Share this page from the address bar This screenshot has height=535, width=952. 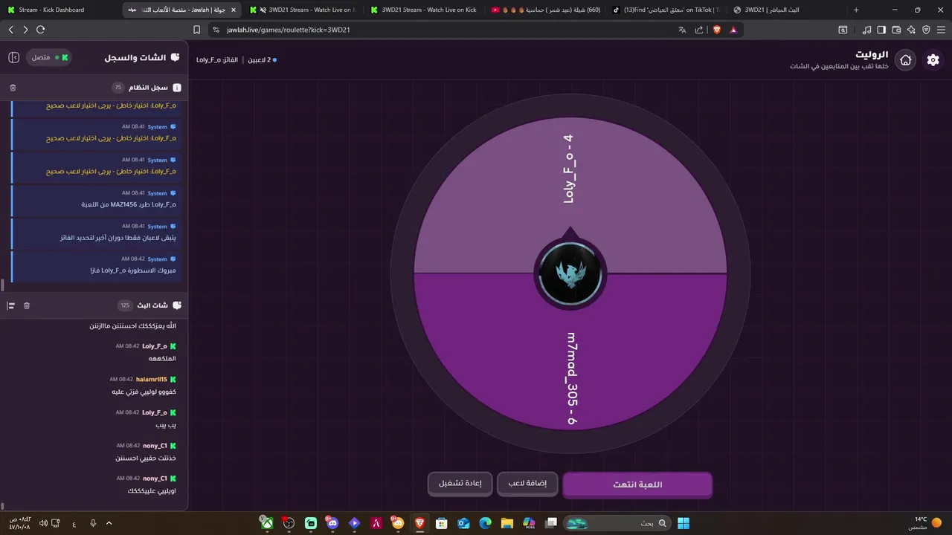point(699,30)
